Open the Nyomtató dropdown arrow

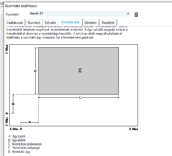128,14
